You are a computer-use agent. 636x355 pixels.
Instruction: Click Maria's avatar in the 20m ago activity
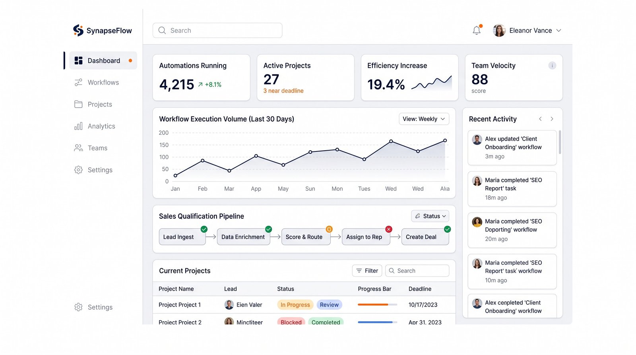[477, 222]
